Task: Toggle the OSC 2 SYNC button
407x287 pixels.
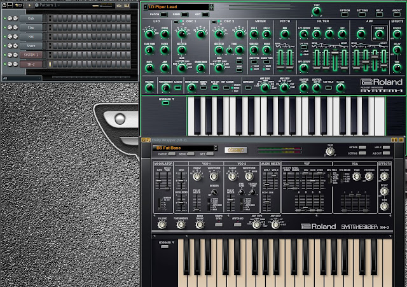Action: 239,70
